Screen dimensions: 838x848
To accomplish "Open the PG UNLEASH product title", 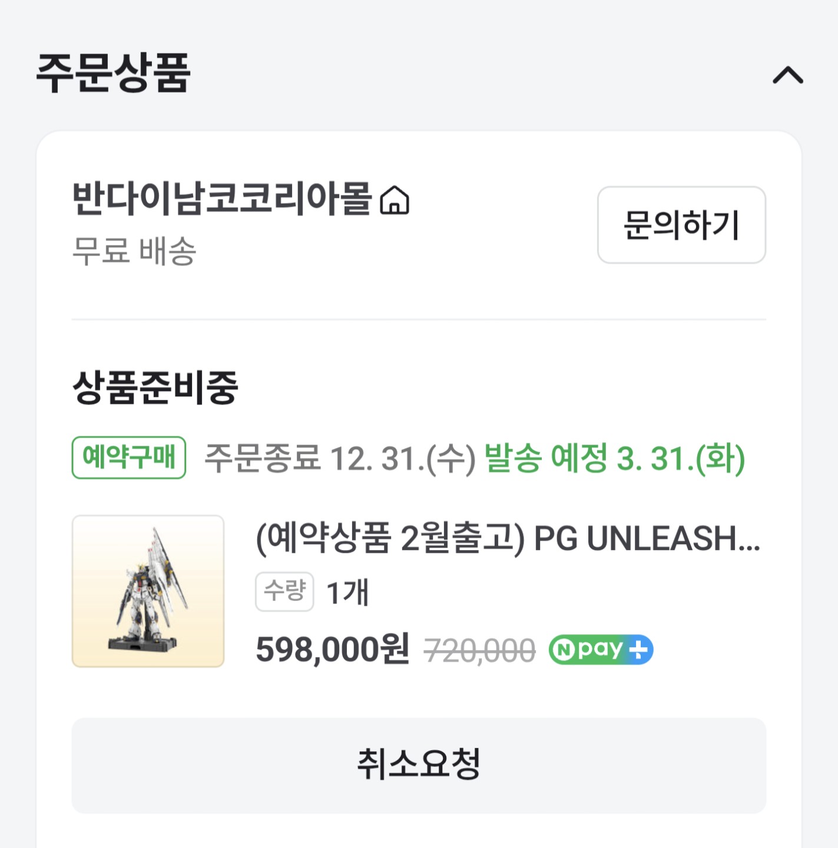I will 508,538.
